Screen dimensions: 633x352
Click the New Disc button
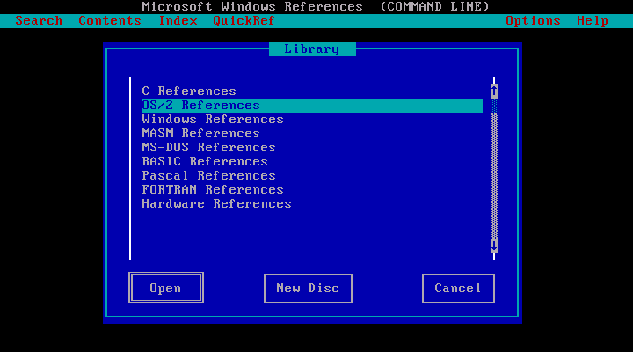point(308,288)
